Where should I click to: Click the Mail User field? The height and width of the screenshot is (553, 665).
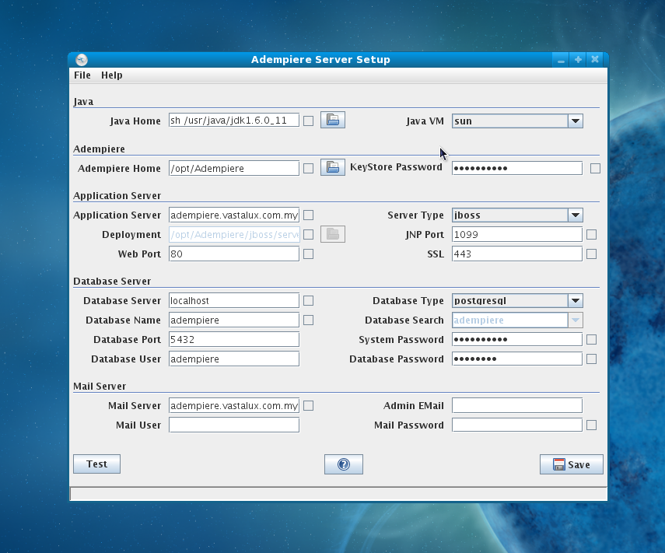[x=234, y=425]
